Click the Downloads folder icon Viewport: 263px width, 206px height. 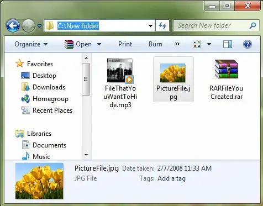pos(25,87)
